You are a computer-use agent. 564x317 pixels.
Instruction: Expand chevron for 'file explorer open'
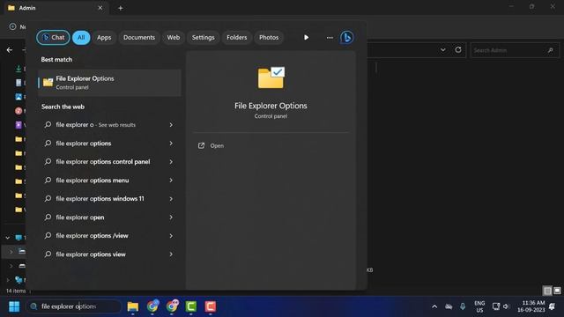click(x=171, y=217)
